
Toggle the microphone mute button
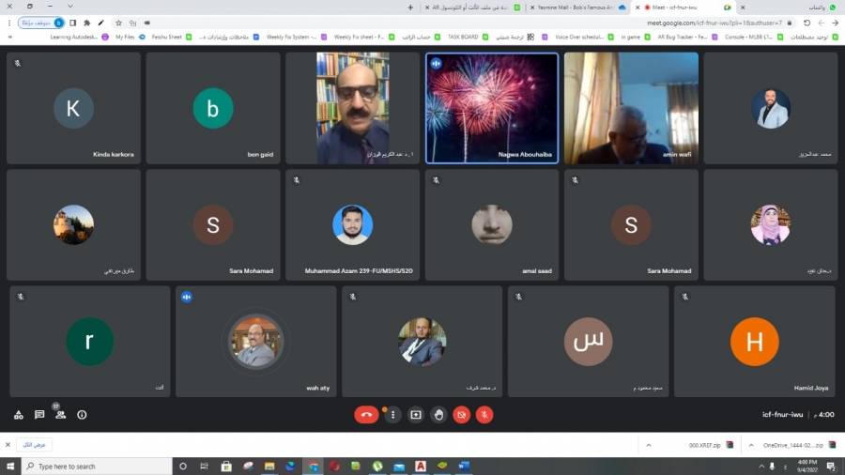484,414
